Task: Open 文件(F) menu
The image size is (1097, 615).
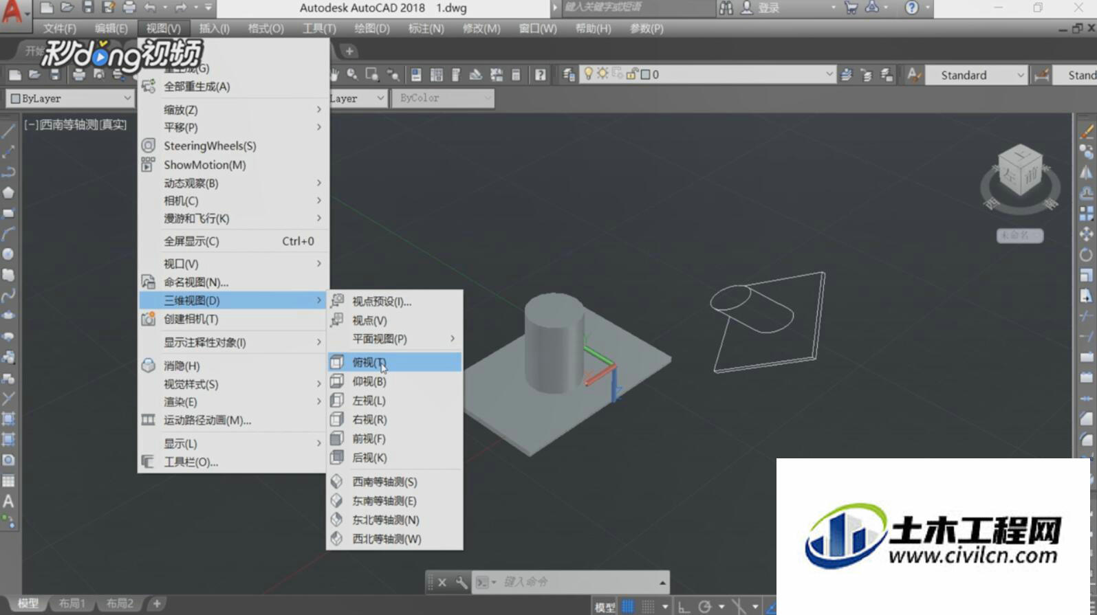Action: (x=60, y=29)
